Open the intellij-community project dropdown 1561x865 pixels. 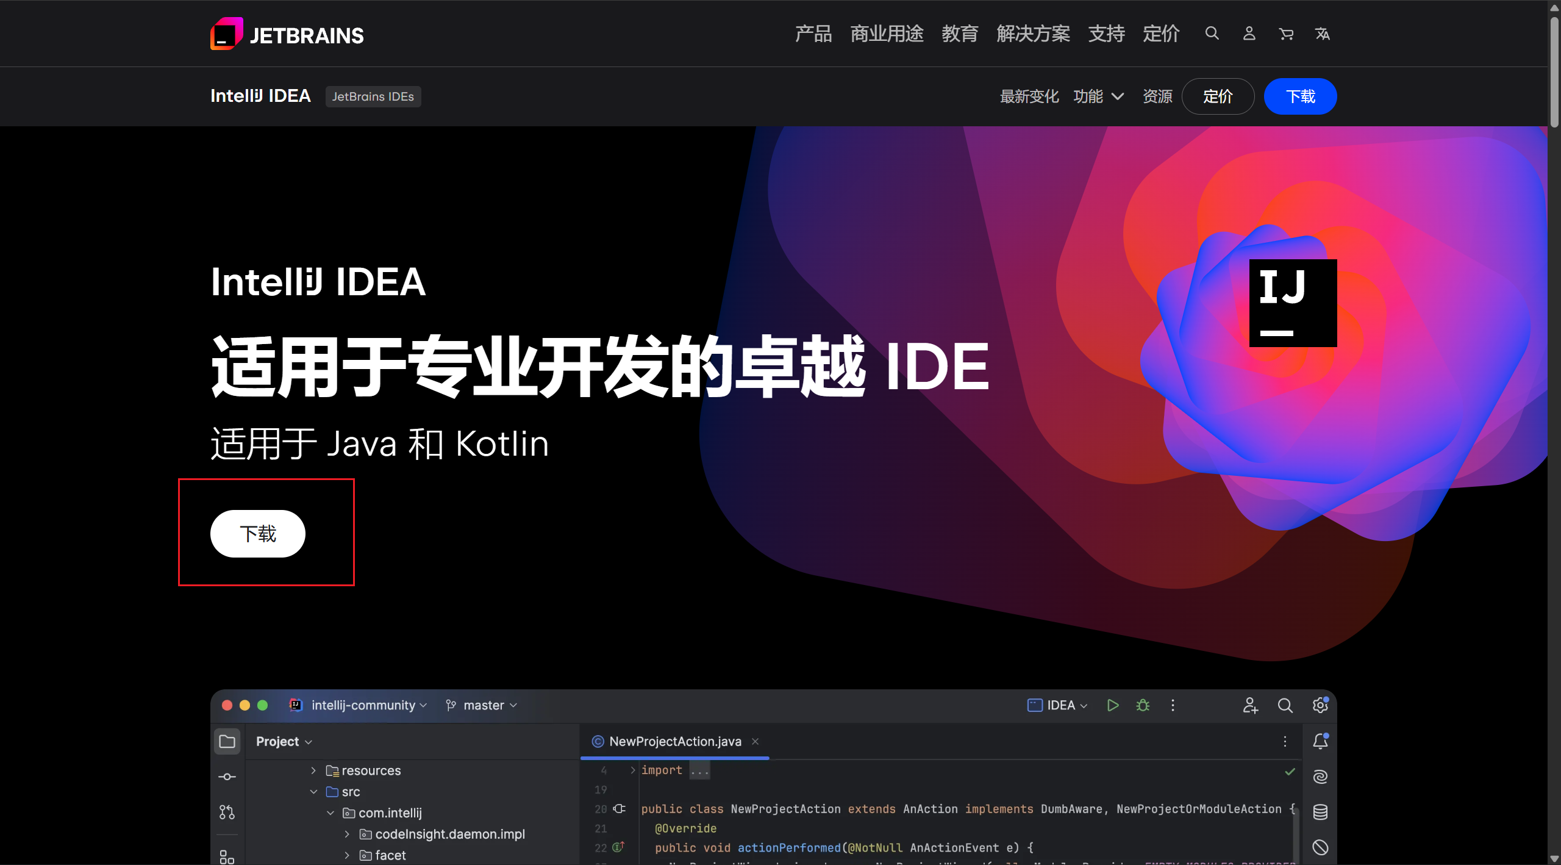point(369,705)
